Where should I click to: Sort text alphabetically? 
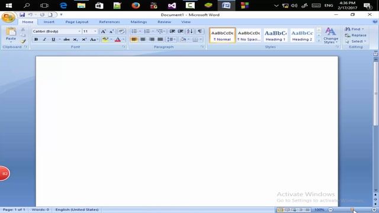pyautogui.click(x=190, y=31)
